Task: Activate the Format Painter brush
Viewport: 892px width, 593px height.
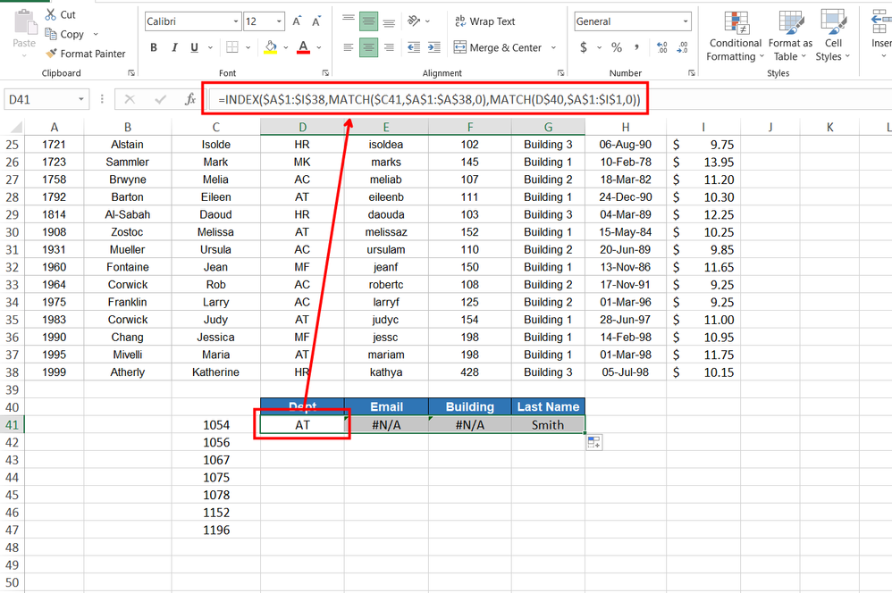Action: (51, 54)
